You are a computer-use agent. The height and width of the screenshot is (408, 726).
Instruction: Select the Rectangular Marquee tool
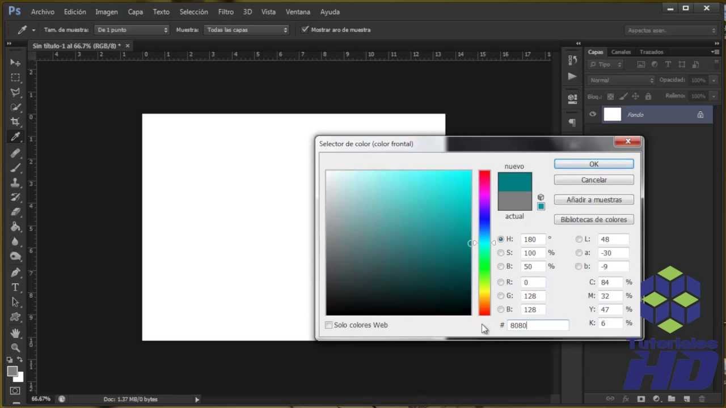coord(15,78)
